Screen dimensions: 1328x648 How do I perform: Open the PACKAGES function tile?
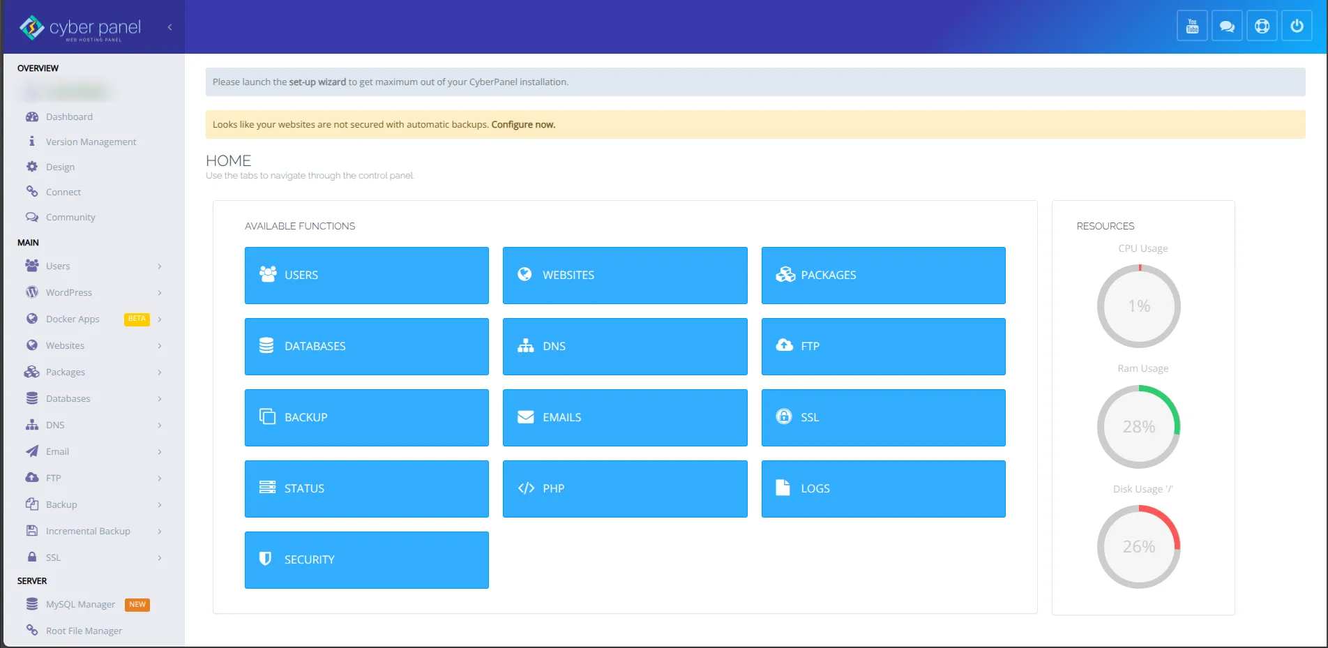click(x=884, y=276)
